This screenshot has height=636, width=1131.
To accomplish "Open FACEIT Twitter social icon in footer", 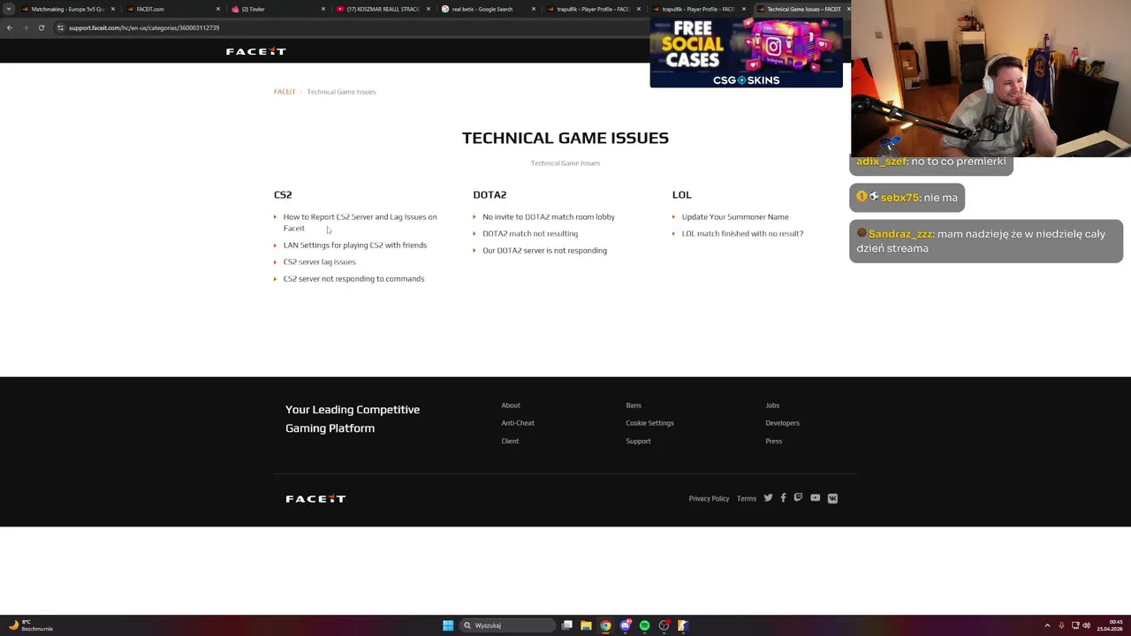I will (x=768, y=498).
